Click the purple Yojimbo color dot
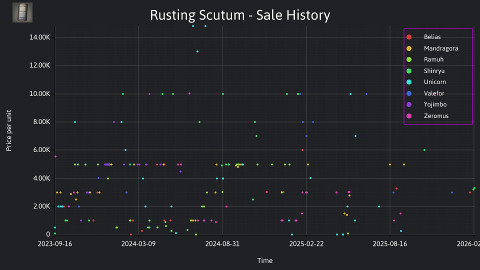The height and width of the screenshot is (270, 480). click(x=409, y=104)
